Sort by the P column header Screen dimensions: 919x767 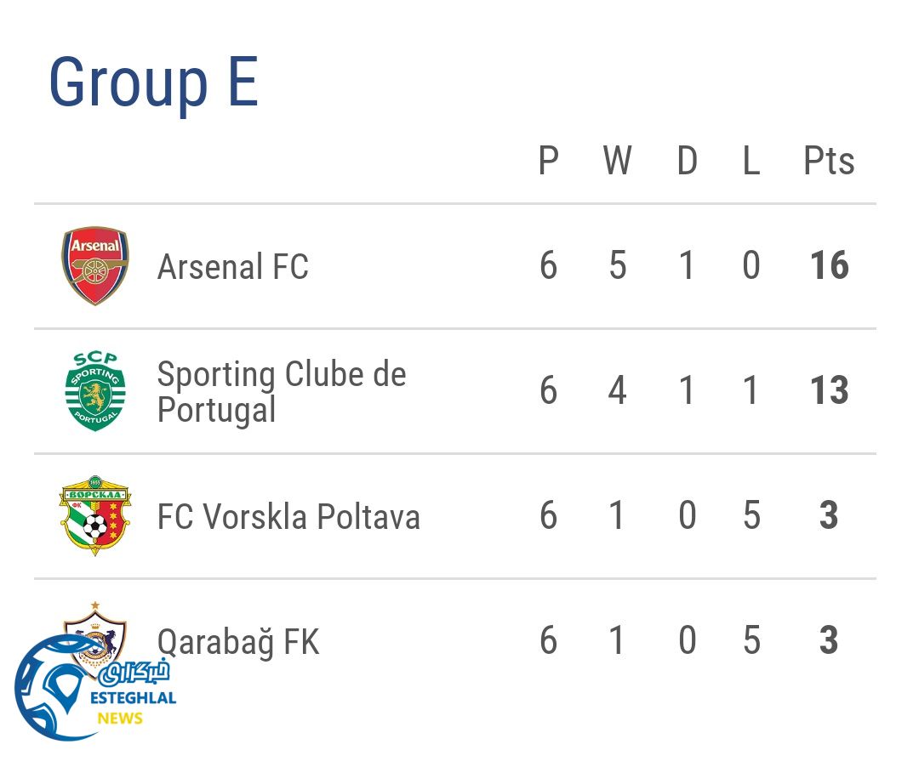coord(549,161)
